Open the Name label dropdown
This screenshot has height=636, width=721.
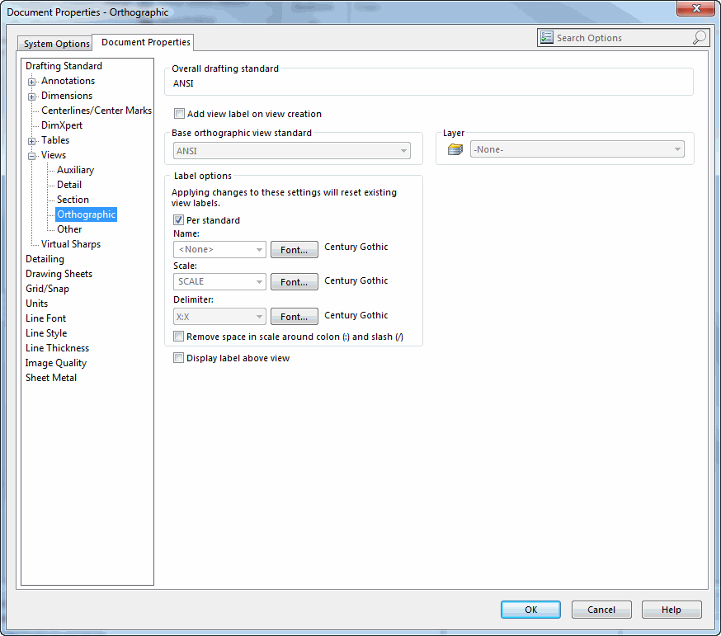click(x=219, y=249)
